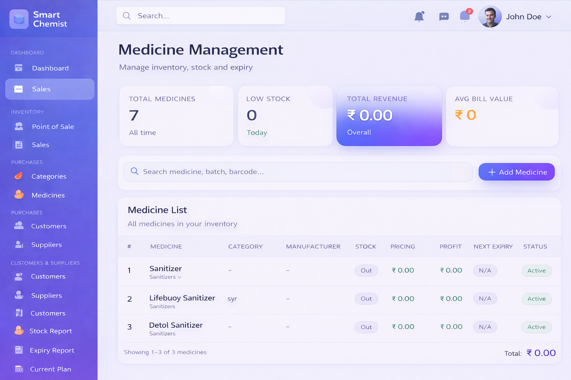571x380 pixels.
Task: Open alerts icon with red badge
Action: (x=465, y=16)
